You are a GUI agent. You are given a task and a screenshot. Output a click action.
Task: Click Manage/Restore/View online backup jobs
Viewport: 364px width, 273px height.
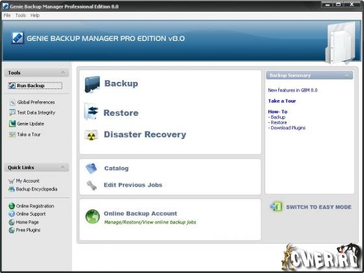click(150, 222)
